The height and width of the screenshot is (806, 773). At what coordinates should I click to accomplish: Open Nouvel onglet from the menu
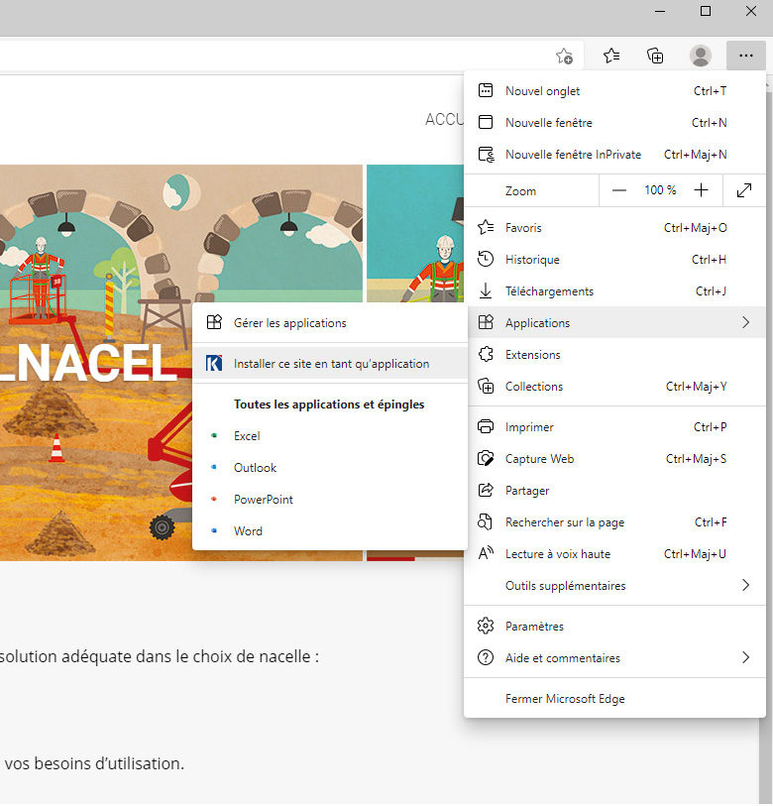coord(542,91)
